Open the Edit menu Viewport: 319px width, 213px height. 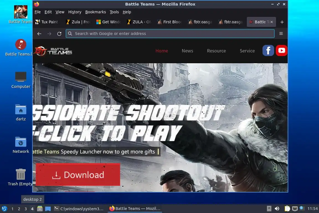point(48,12)
